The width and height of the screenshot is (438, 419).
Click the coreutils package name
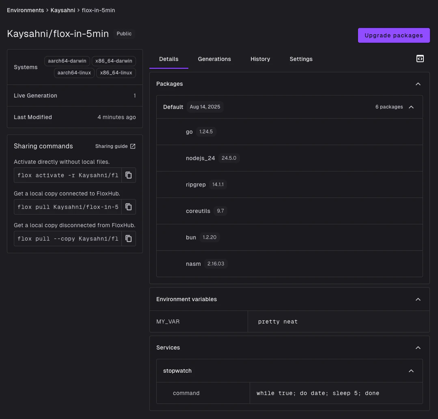point(198,211)
